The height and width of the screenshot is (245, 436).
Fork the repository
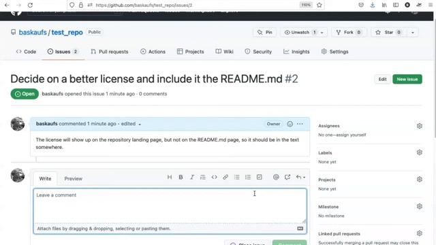348,32
